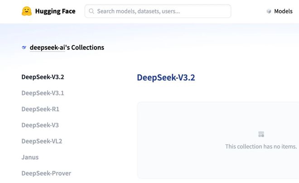Select the DeepSeek-V3 collection
299x183 pixels.
click(40, 125)
